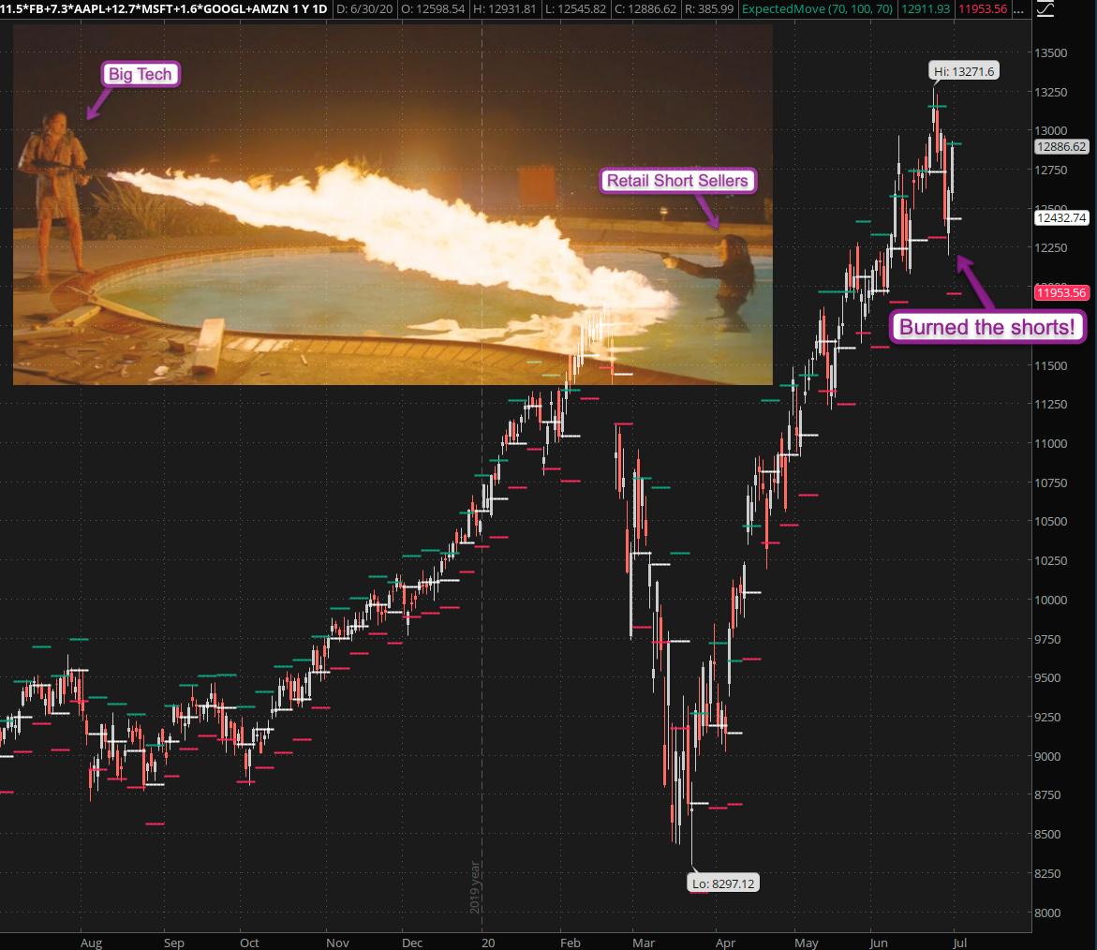Click the Mar label on time axis

(644, 943)
